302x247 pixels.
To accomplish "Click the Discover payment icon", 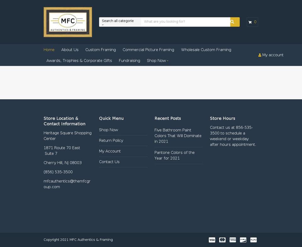I will [x=243, y=240].
